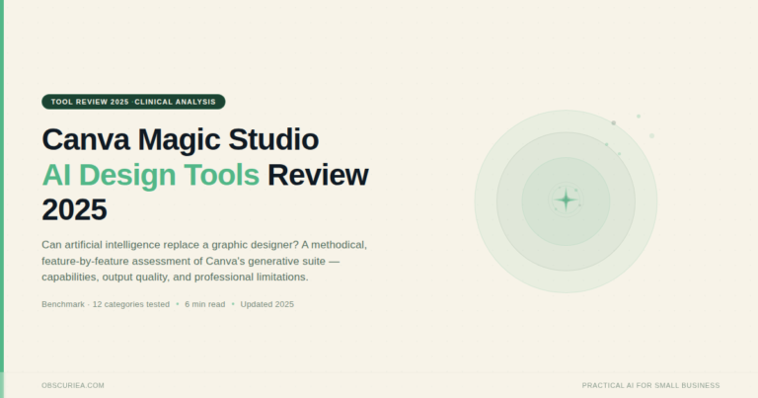758x398 pixels.
Task: Click the 'Benchmark · 12 categories tested' text
Action: [x=106, y=304]
